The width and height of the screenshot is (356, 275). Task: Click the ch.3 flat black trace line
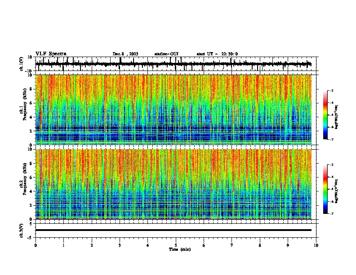click(x=173, y=230)
